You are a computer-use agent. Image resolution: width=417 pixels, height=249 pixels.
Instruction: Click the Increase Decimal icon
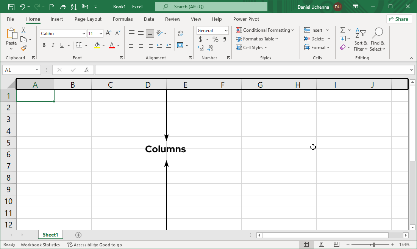pyautogui.click(x=200, y=48)
